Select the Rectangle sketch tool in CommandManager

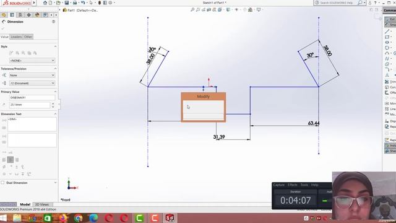(x=387, y=37)
